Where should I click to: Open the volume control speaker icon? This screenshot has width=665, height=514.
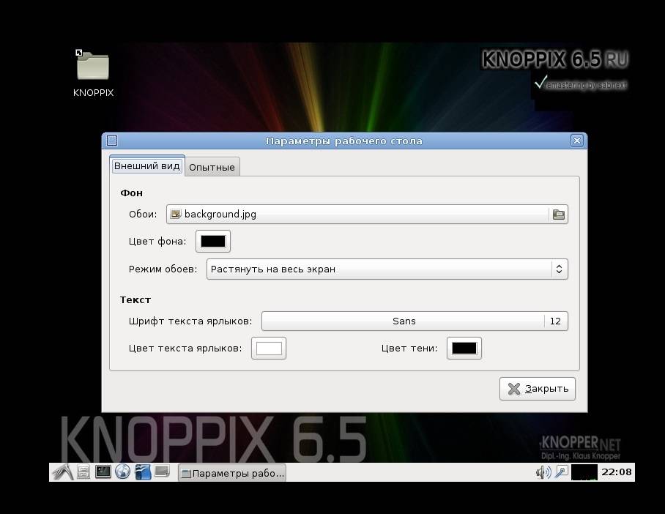[543, 472]
